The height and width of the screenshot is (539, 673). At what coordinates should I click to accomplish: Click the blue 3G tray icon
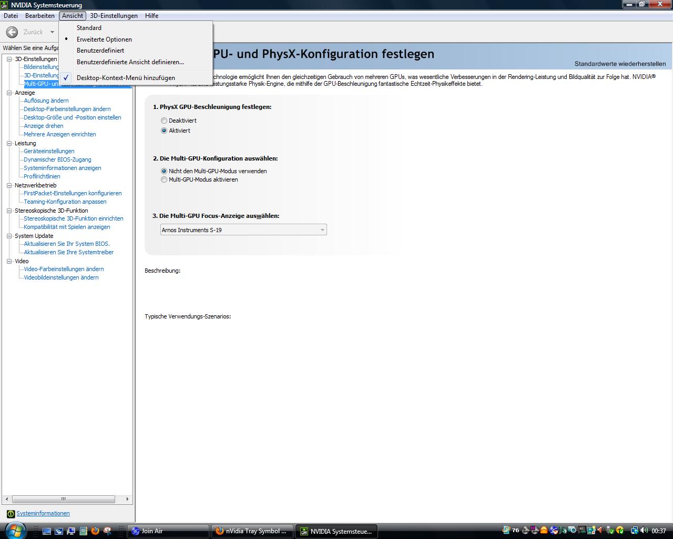pyautogui.click(x=554, y=531)
